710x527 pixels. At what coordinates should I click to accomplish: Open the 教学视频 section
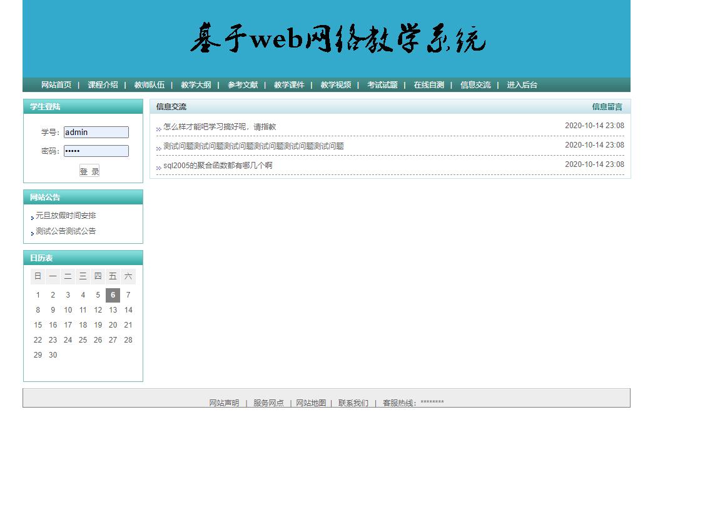335,84
